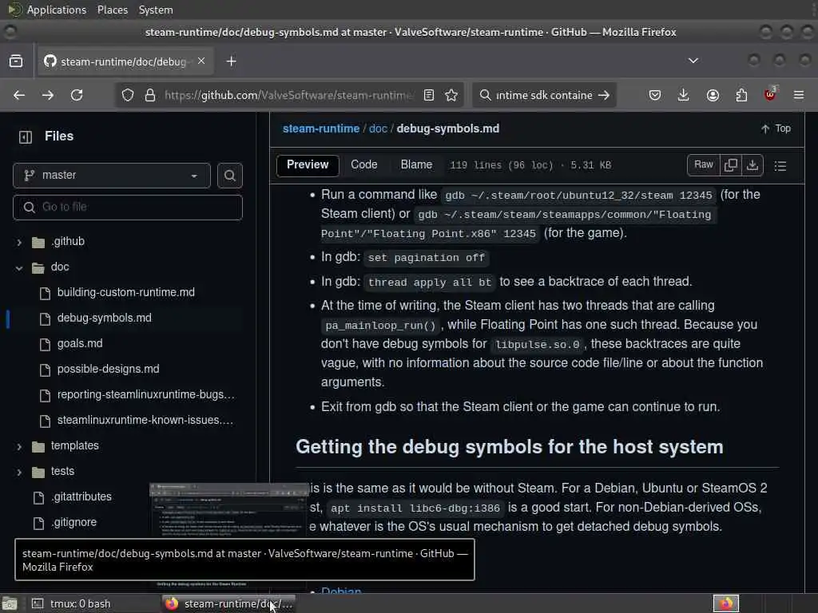Search this repository magnifier button
Viewport: 818px width, 613px height.
coord(229,176)
